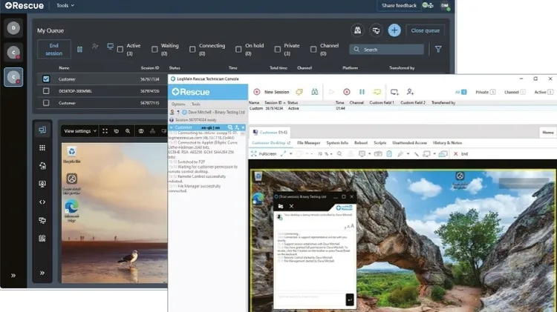Open the Reboot tab
This screenshot has height=312, width=557.
pyautogui.click(x=361, y=142)
